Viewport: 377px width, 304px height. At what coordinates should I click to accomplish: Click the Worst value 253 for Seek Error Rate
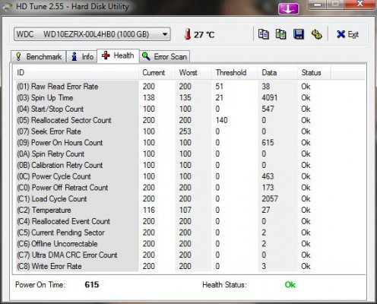click(x=185, y=131)
